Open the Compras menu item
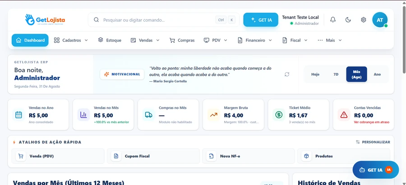The image size is (406, 185). (x=182, y=40)
